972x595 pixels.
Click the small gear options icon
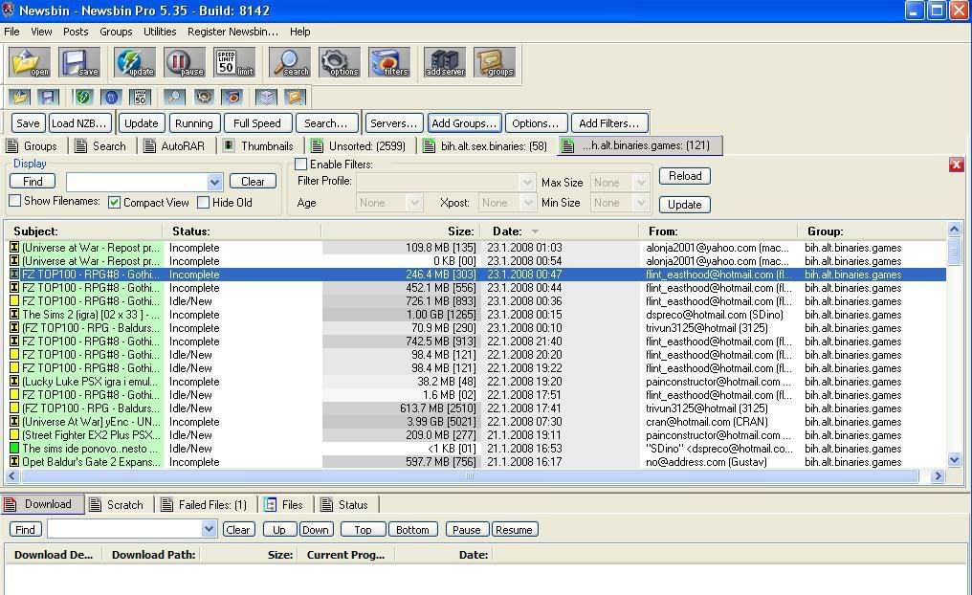[x=204, y=97]
